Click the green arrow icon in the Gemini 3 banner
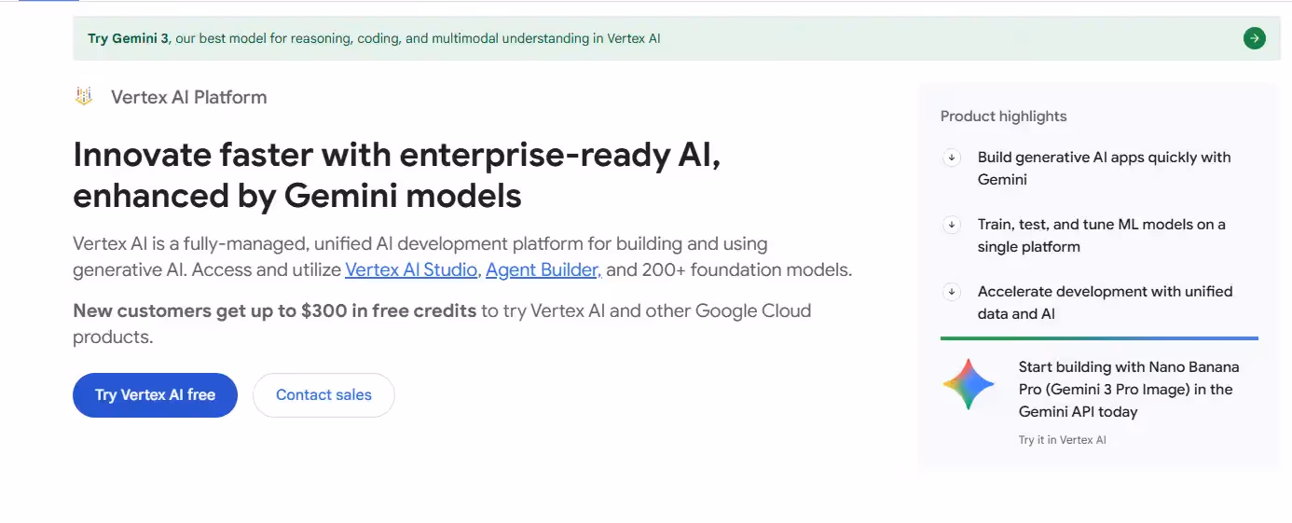Screen dimensions: 1292x523 click(1254, 38)
